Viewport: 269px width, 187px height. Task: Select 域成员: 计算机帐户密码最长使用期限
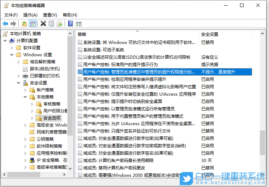(x=118, y=161)
